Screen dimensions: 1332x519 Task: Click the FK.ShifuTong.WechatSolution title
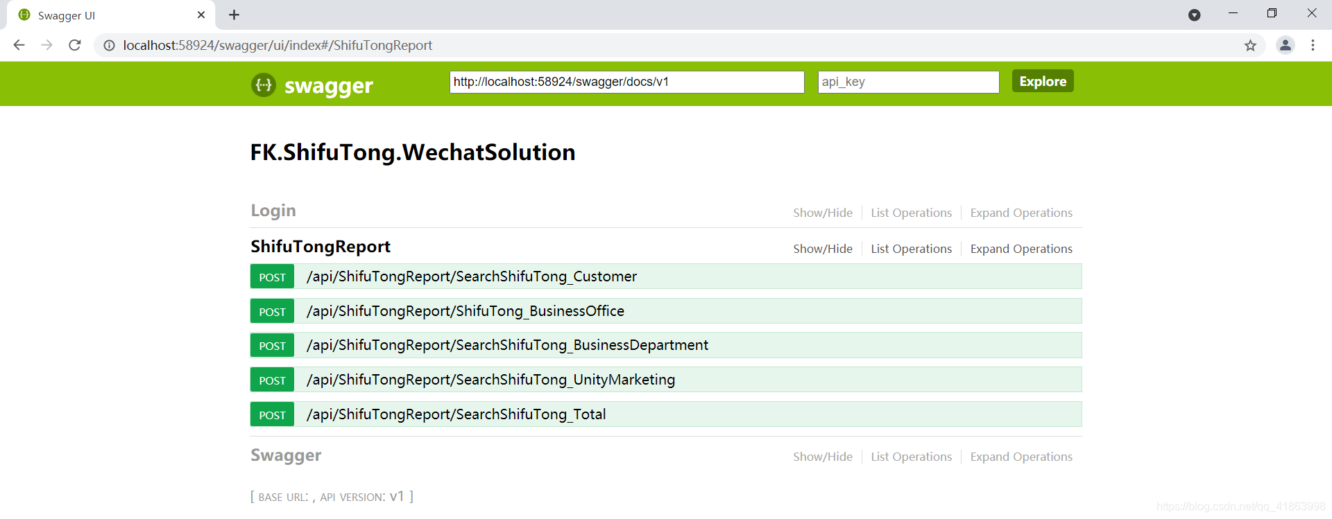[x=413, y=152]
